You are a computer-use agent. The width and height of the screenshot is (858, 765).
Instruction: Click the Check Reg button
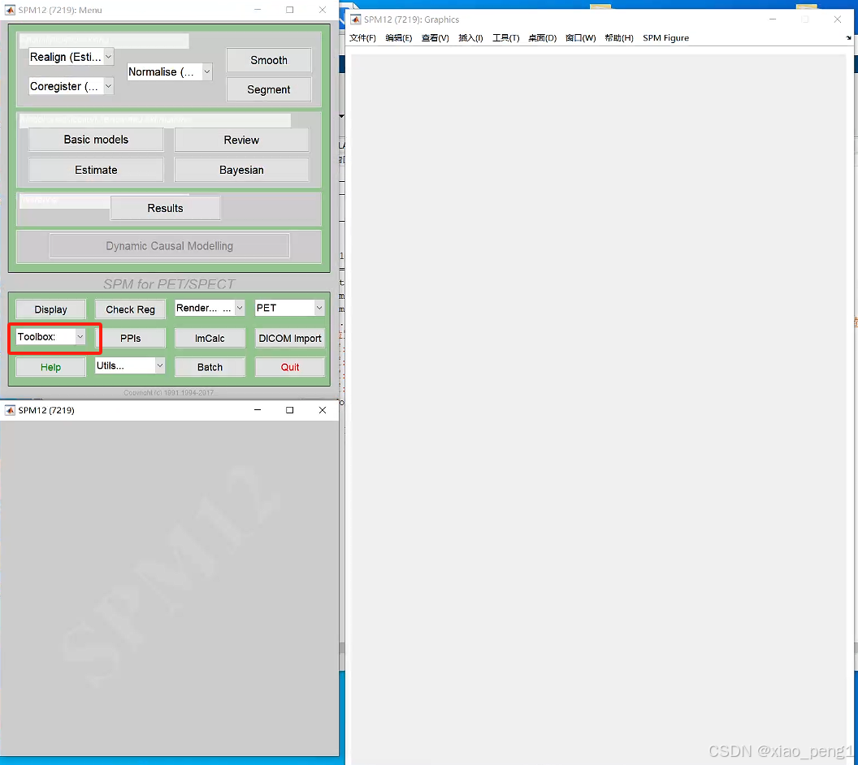[130, 309]
